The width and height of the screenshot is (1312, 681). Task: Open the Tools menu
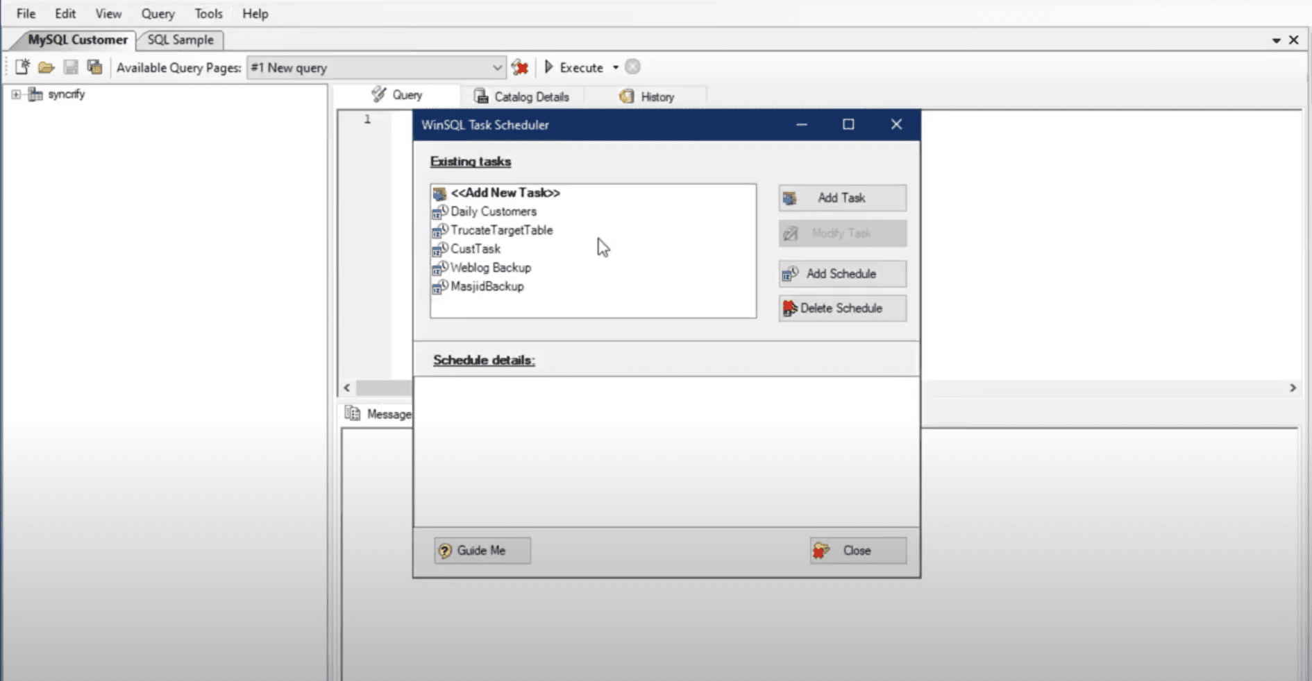(208, 13)
